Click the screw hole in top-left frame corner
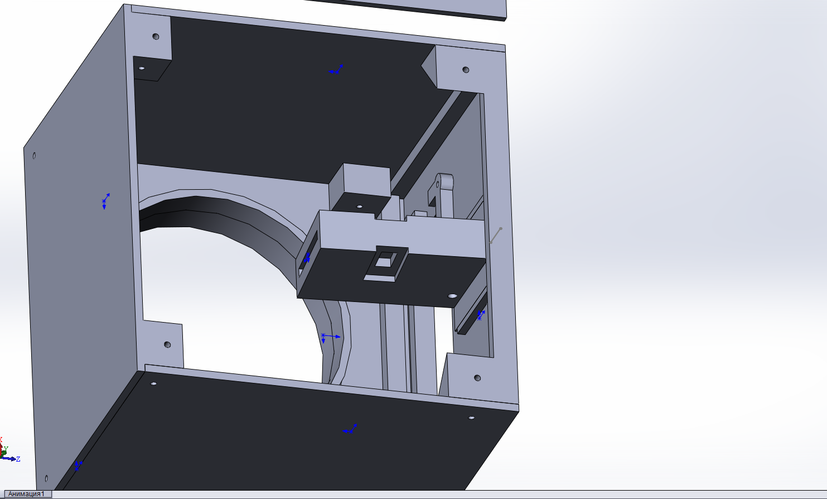 click(156, 37)
